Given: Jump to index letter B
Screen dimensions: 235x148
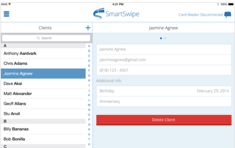Looking at the screenshot, I should tap(89, 51).
